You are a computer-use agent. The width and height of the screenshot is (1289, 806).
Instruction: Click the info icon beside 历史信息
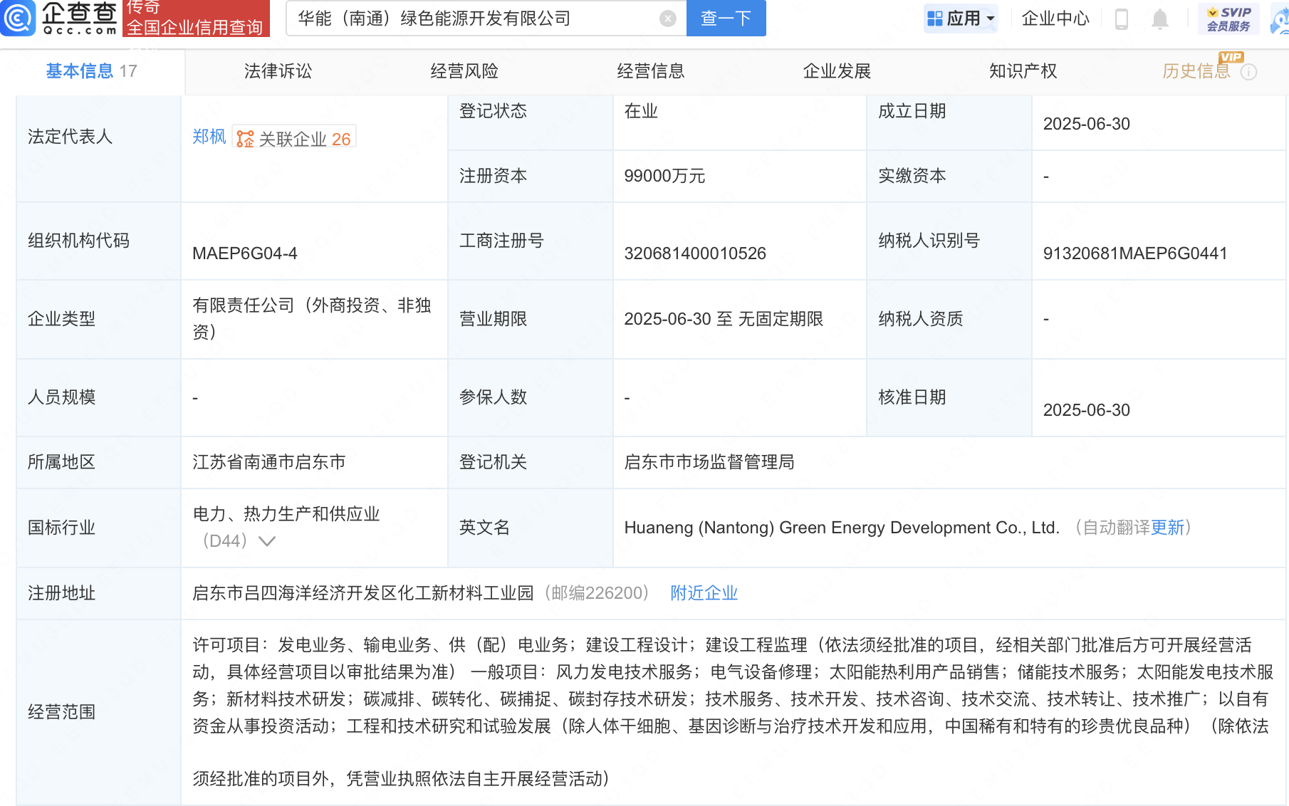(x=1249, y=72)
